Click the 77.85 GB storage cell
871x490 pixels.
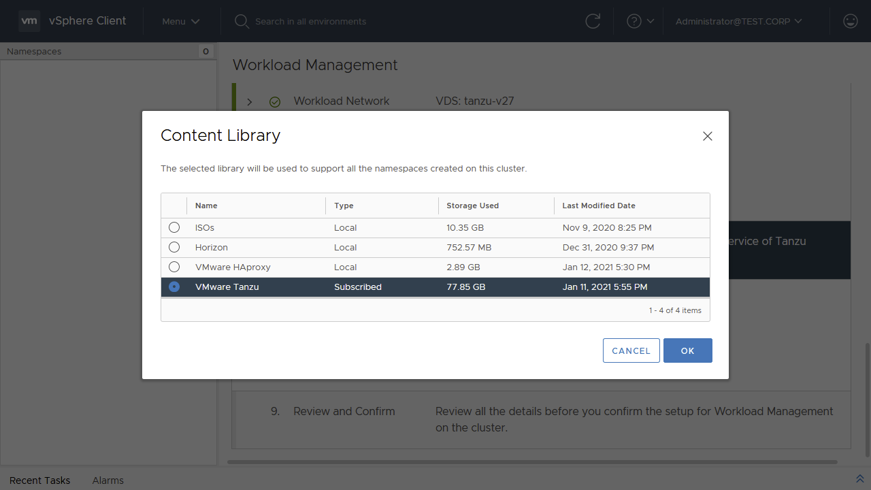point(466,287)
